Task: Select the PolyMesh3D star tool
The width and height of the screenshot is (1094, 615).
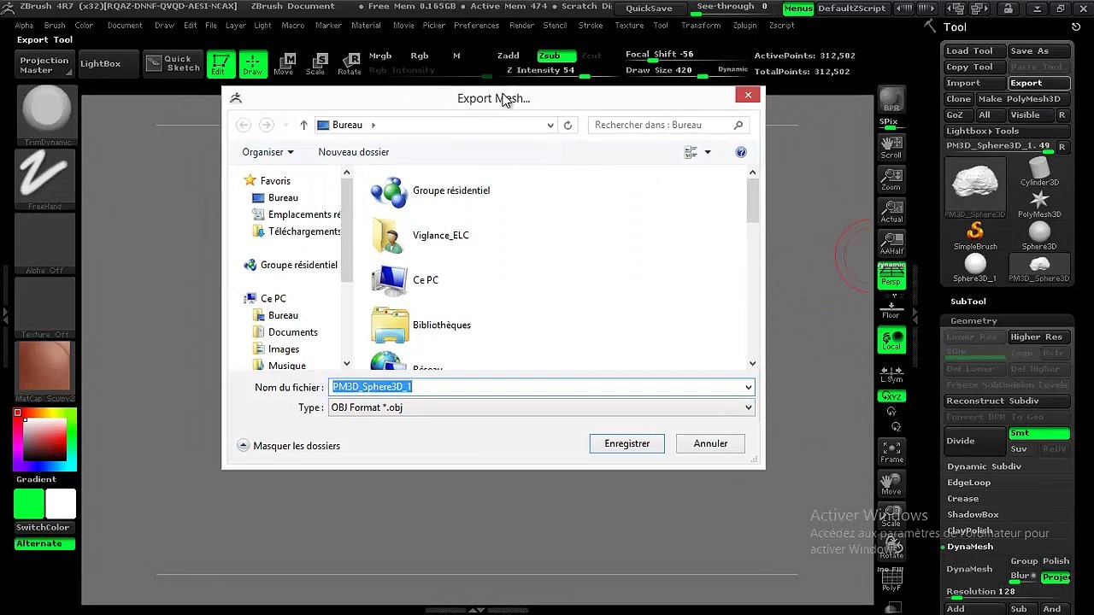Action: point(1039,203)
